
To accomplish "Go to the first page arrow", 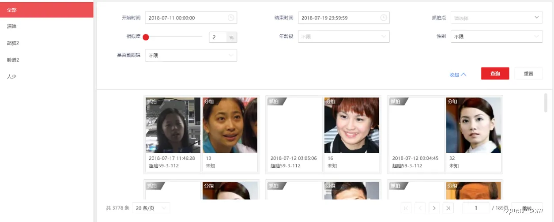I will tap(407, 208).
